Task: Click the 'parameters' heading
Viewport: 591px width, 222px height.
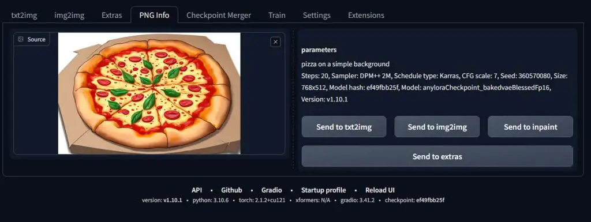Action: click(x=319, y=50)
